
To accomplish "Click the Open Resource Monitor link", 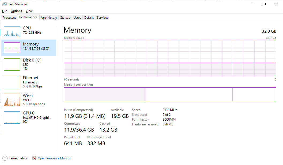I will 55,158.
